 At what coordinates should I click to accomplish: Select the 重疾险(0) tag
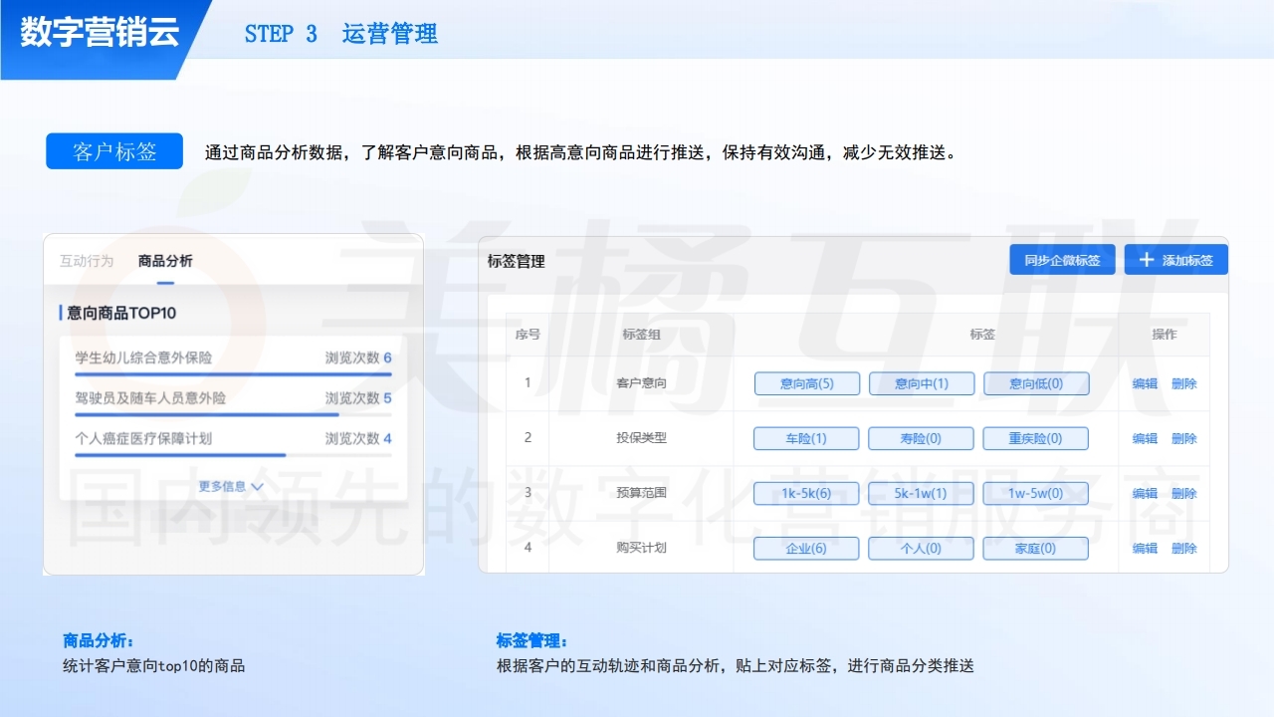1035,438
